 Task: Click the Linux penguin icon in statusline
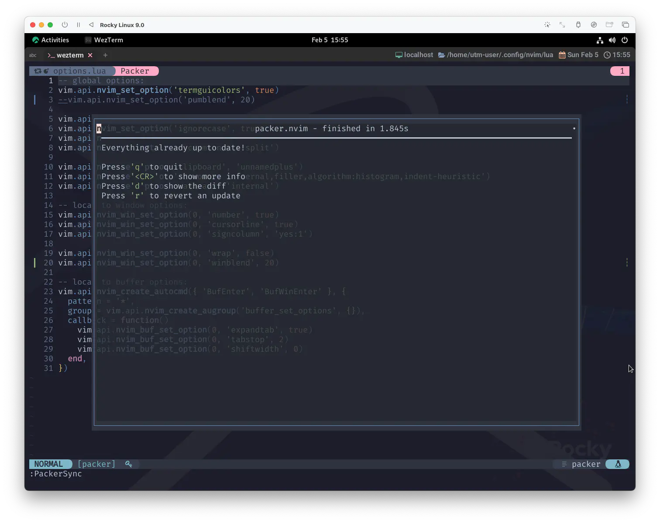point(618,464)
